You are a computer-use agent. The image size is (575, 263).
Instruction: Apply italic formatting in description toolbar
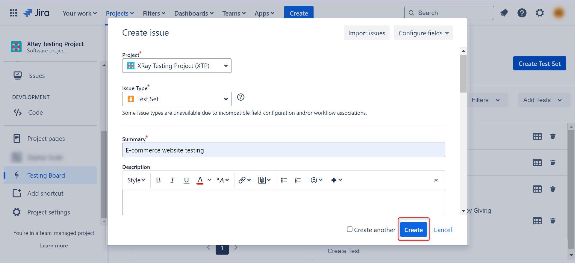172,180
